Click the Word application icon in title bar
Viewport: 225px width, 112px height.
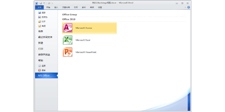37,3
